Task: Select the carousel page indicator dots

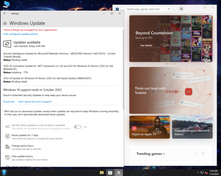Action: (171, 64)
